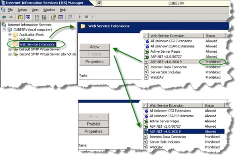Click the Properties button in upper panel
This screenshot has width=239, height=156.
tap(94, 62)
